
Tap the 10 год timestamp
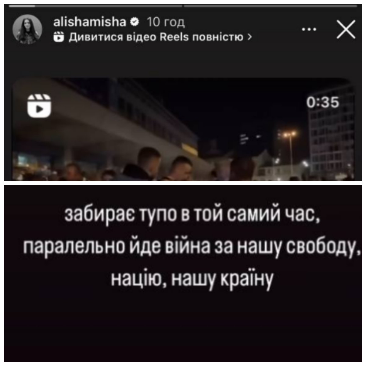[166, 22]
